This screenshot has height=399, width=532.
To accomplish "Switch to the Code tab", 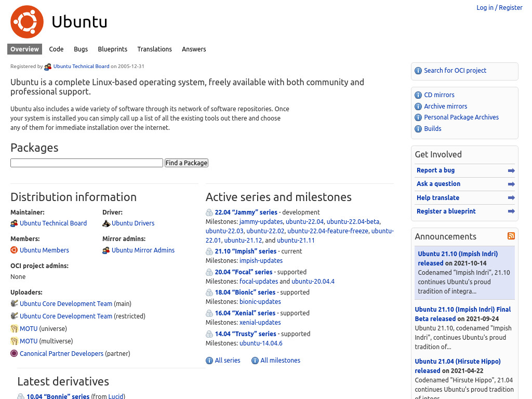I will pyautogui.click(x=56, y=49).
